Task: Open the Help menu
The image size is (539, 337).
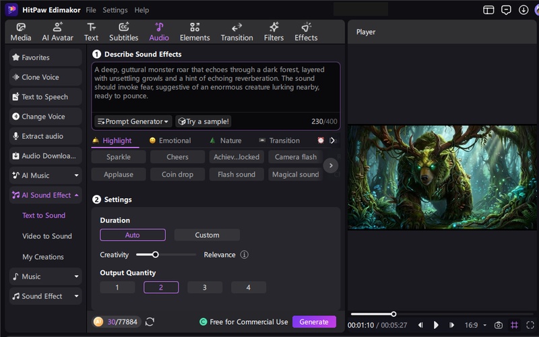Action: pyautogui.click(x=141, y=10)
